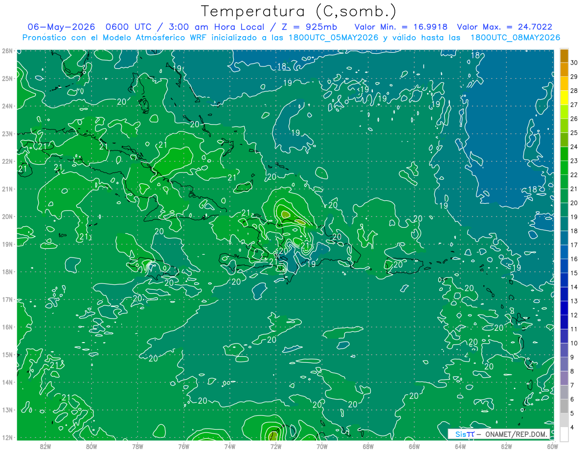Click the white swatch below label 4

point(564,434)
